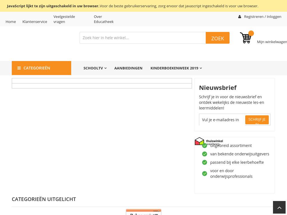Focus the newsletter e-mail address field
Image resolution: width=287 pixels, height=215 pixels.
(x=222, y=120)
